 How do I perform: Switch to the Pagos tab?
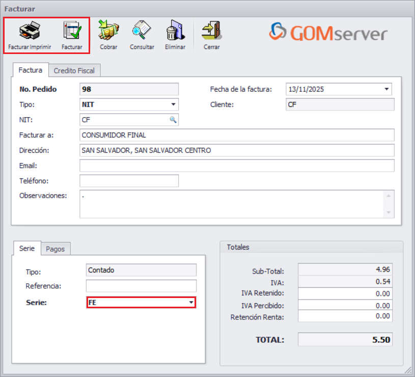pyautogui.click(x=56, y=249)
